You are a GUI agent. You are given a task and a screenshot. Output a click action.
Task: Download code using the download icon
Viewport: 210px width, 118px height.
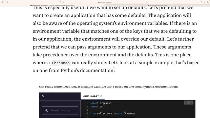point(191,103)
